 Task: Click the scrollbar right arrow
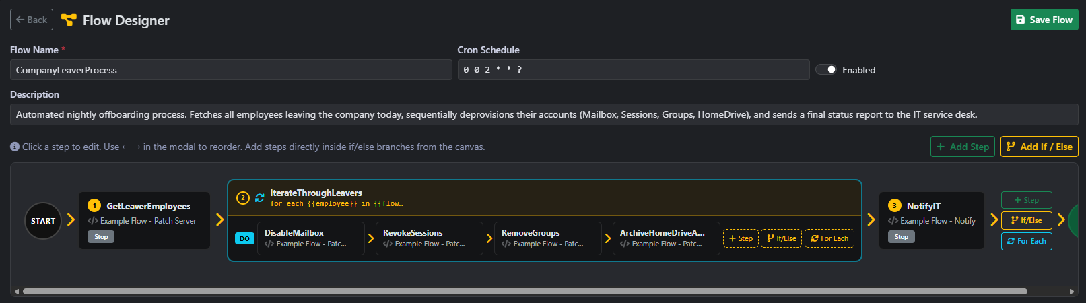coord(1072,292)
